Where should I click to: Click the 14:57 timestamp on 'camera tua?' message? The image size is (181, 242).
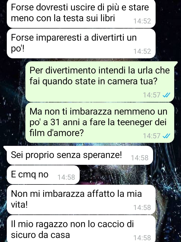coord(152,95)
